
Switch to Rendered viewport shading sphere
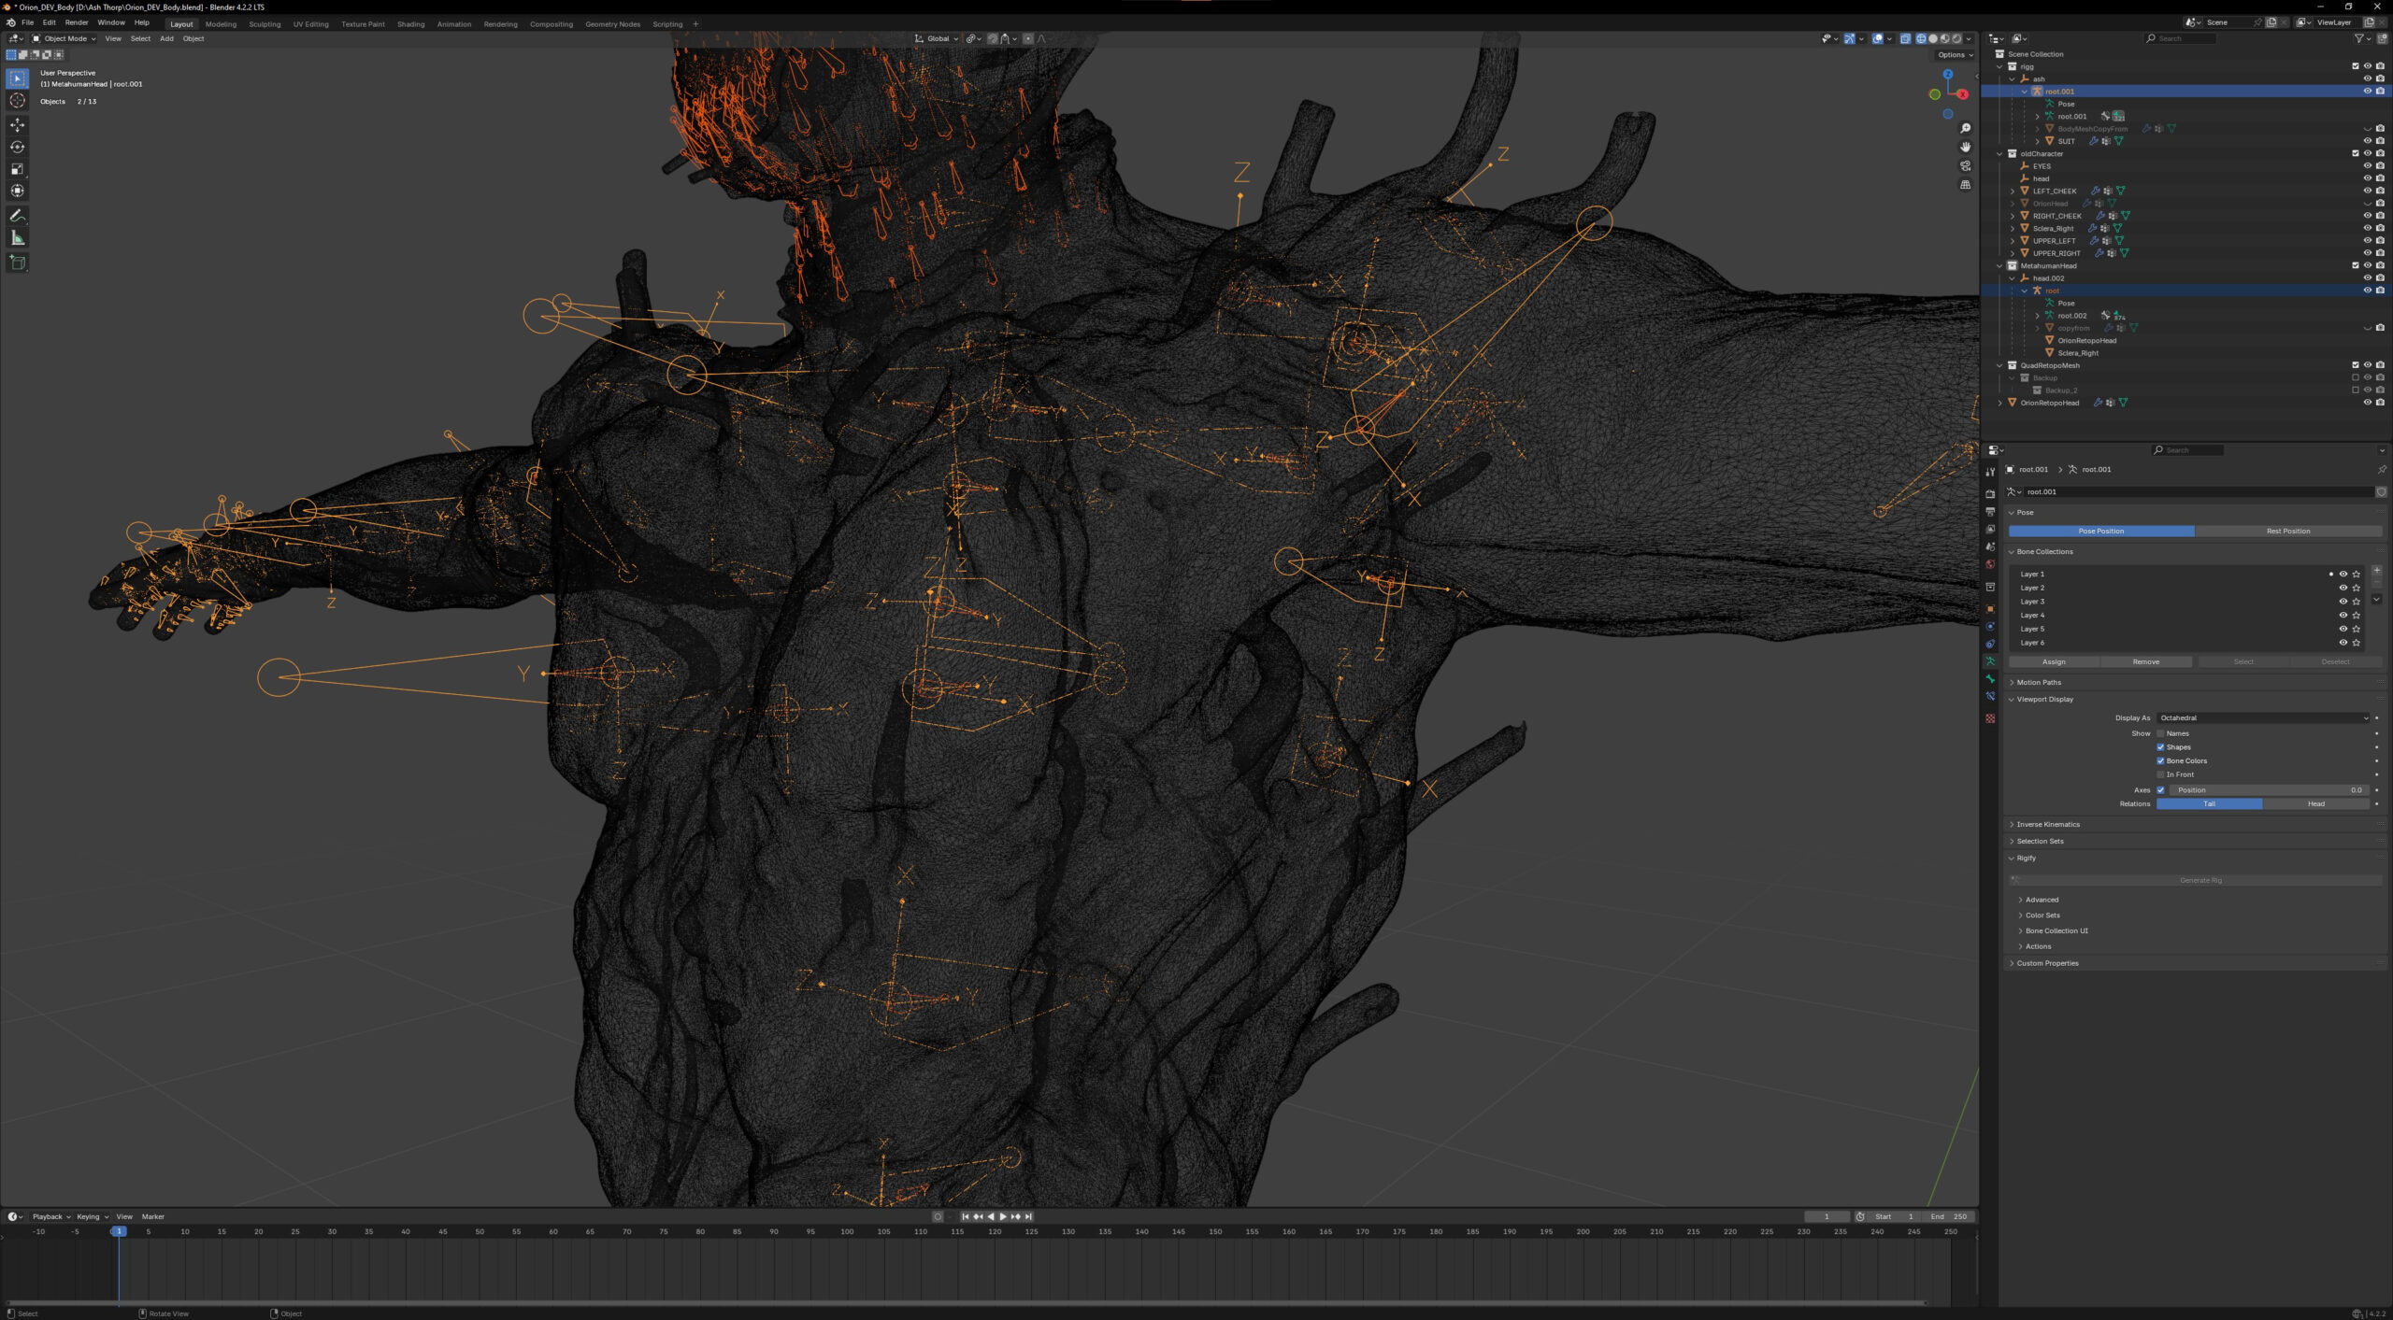coord(1956,38)
